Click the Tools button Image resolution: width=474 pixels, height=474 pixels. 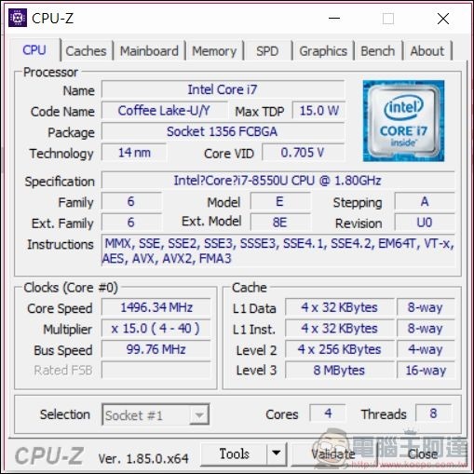pyautogui.click(x=234, y=454)
